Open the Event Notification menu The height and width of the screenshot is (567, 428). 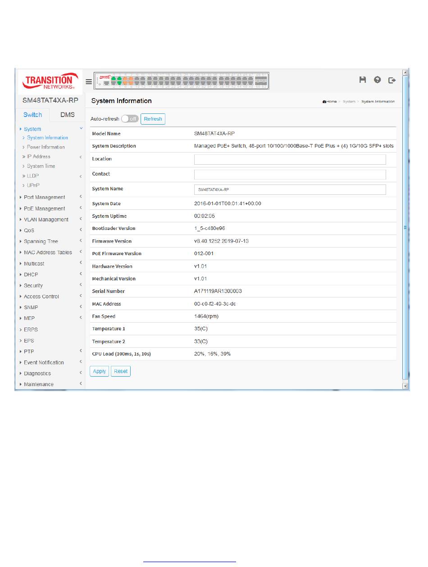[x=44, y=362]
